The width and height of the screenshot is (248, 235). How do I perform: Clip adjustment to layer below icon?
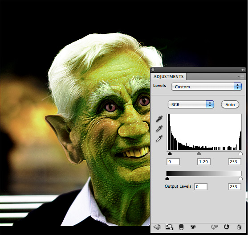pyautogui.click(x=181, y=227)
